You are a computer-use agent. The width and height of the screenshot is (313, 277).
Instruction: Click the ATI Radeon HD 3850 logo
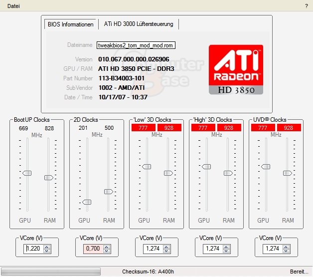(x=236, y=69)
